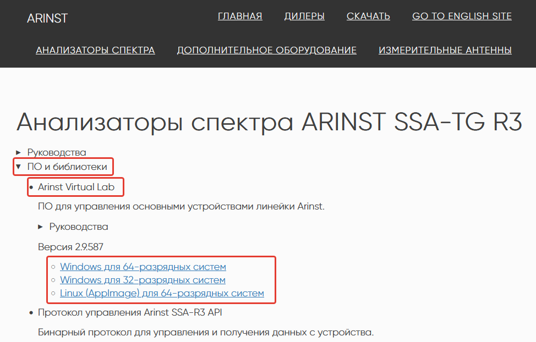Open the ГЛАВНАЯ menu item
Screen dimensions: 536x342
[240, 15]
